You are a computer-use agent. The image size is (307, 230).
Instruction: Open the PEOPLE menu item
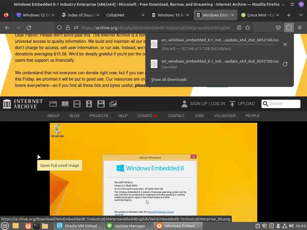click(252, 116)
